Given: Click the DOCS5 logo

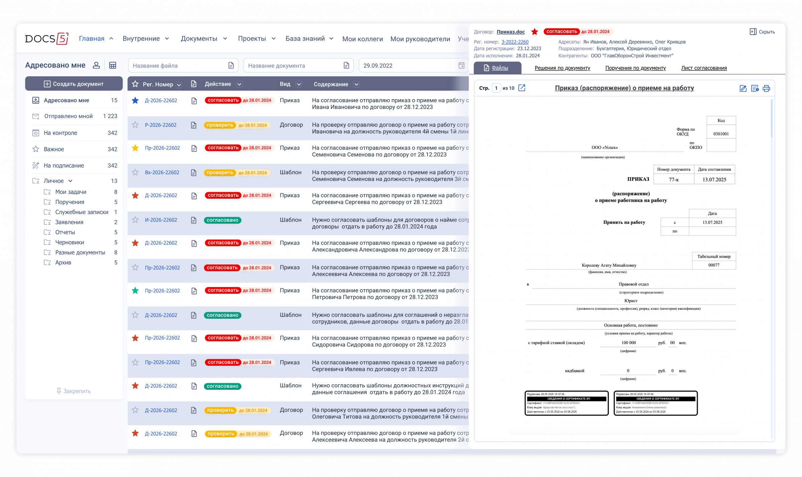Looking at the screenshot, I should pyautogui.click(x=47, y=38).
